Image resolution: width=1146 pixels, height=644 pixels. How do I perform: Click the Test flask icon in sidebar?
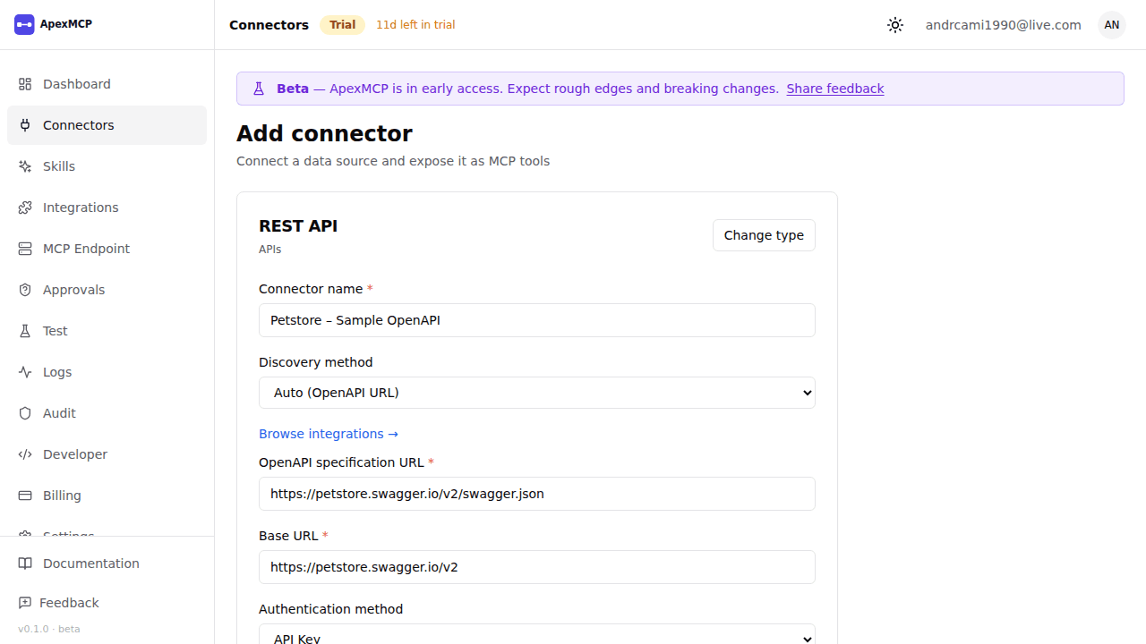click(x=25, y=331)
